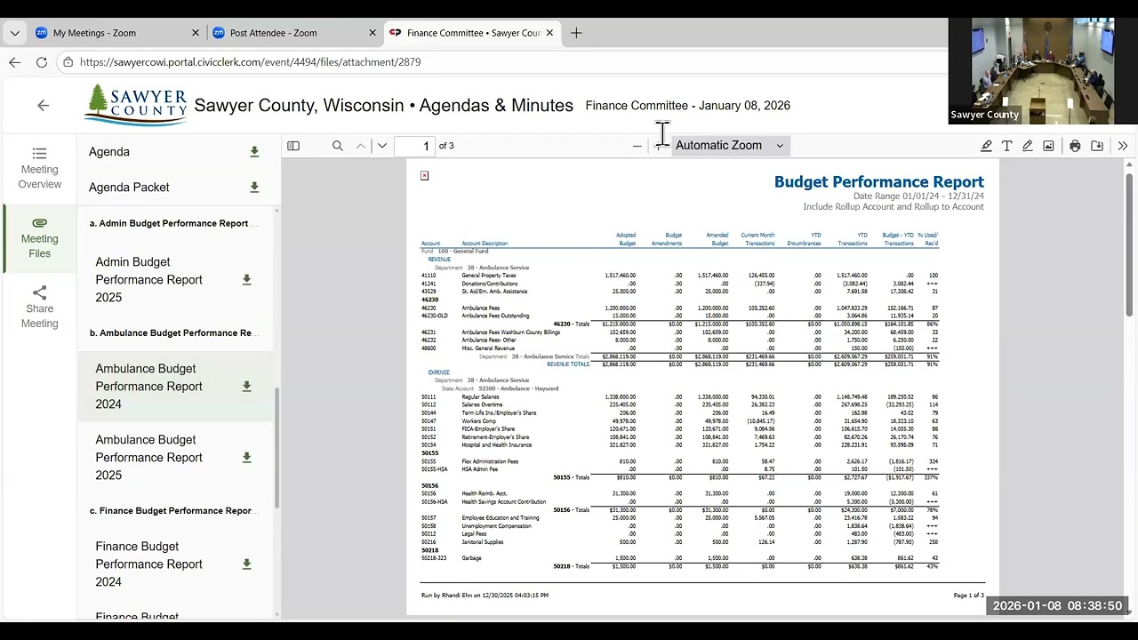Screen dimensions: 1138x640
Task: Open Finance Budget Performance Report 2024
Action: point(149,564)
